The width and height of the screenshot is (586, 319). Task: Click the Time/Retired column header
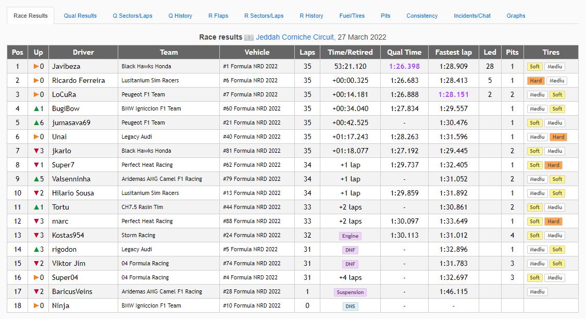tap(350, 52)
